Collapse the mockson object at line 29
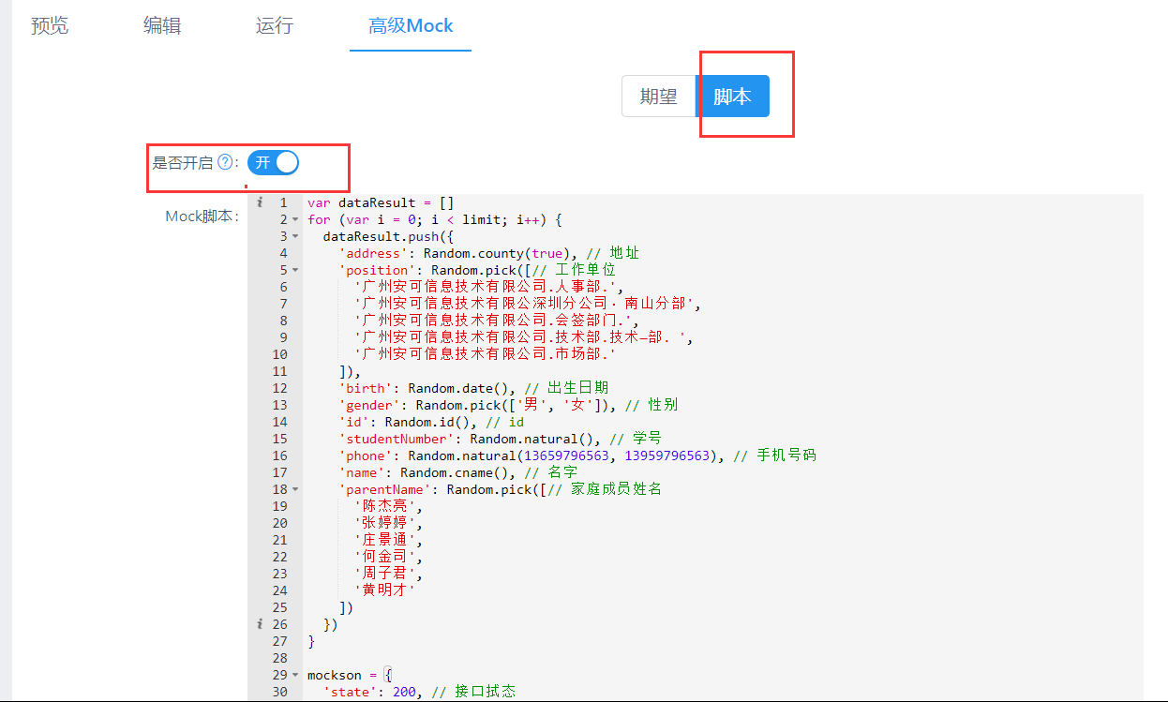 tap(295, 676)
